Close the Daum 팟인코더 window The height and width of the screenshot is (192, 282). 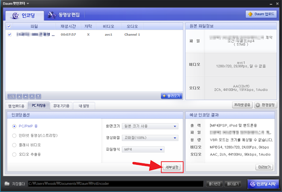[x=277, y=4]
